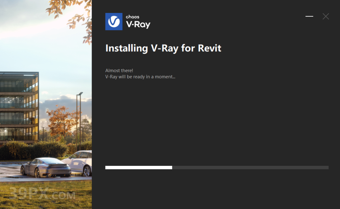Viewport: 340px width, 209px height.
Task: Close the V-Ray installer window
Action: click(x=326, y=16)
